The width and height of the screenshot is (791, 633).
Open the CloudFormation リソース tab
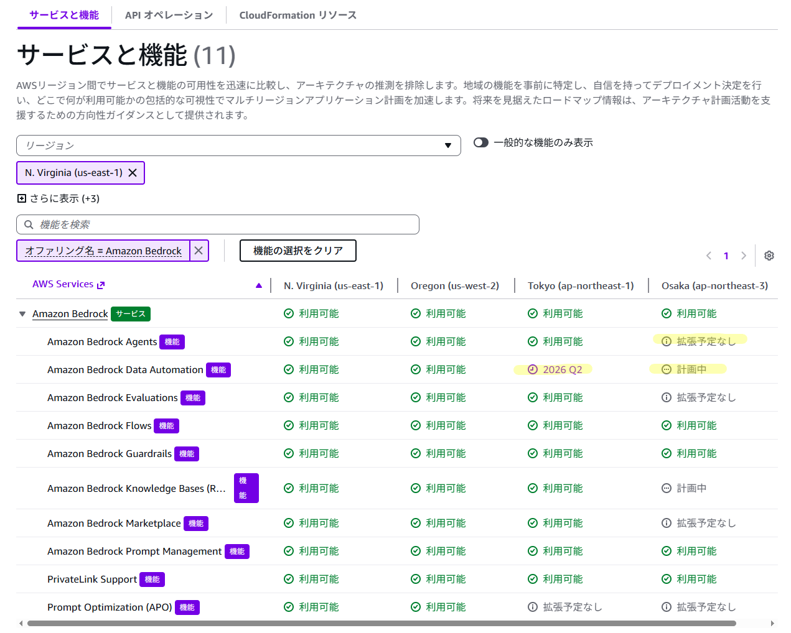[x=298, y=15]
